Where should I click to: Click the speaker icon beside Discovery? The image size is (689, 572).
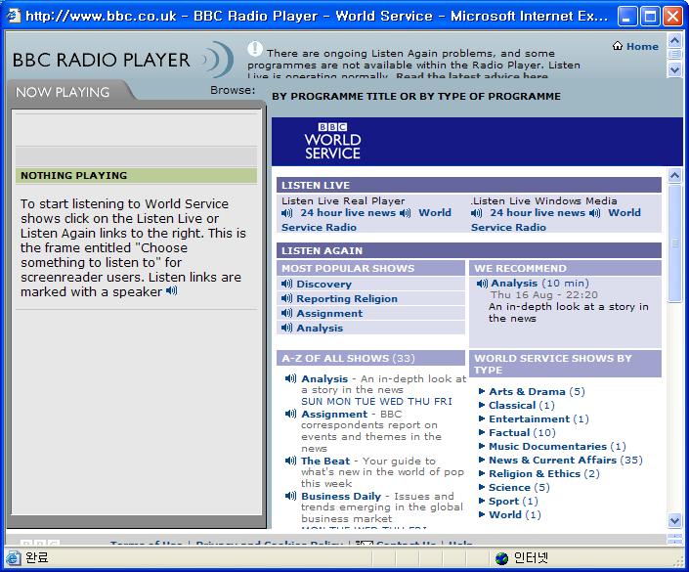point(286,284)
